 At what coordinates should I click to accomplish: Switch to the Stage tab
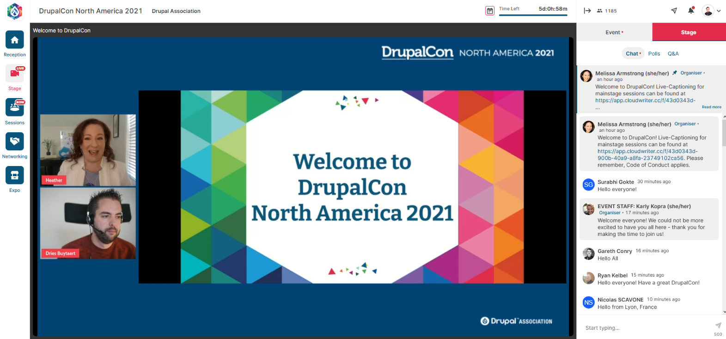tap(689, 32)
